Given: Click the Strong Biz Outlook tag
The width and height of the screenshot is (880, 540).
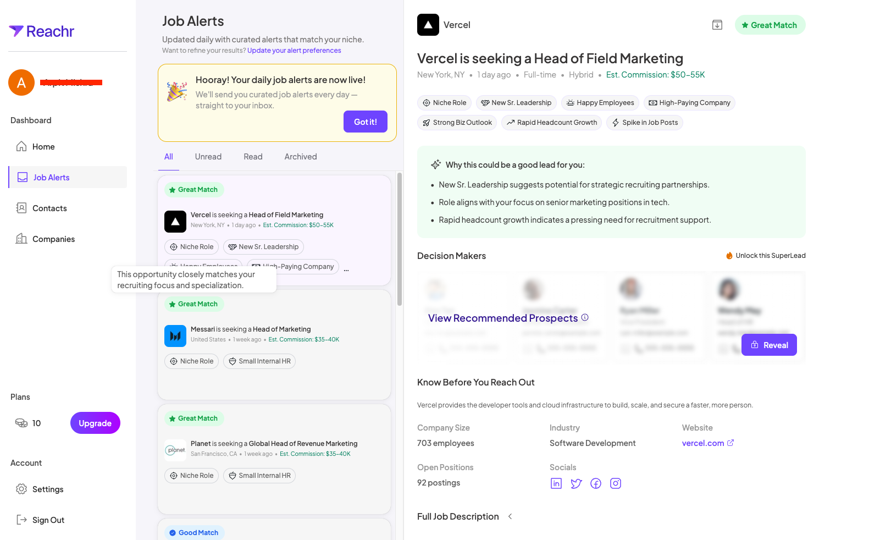Looking at the screenshot, I should point(457,123).
